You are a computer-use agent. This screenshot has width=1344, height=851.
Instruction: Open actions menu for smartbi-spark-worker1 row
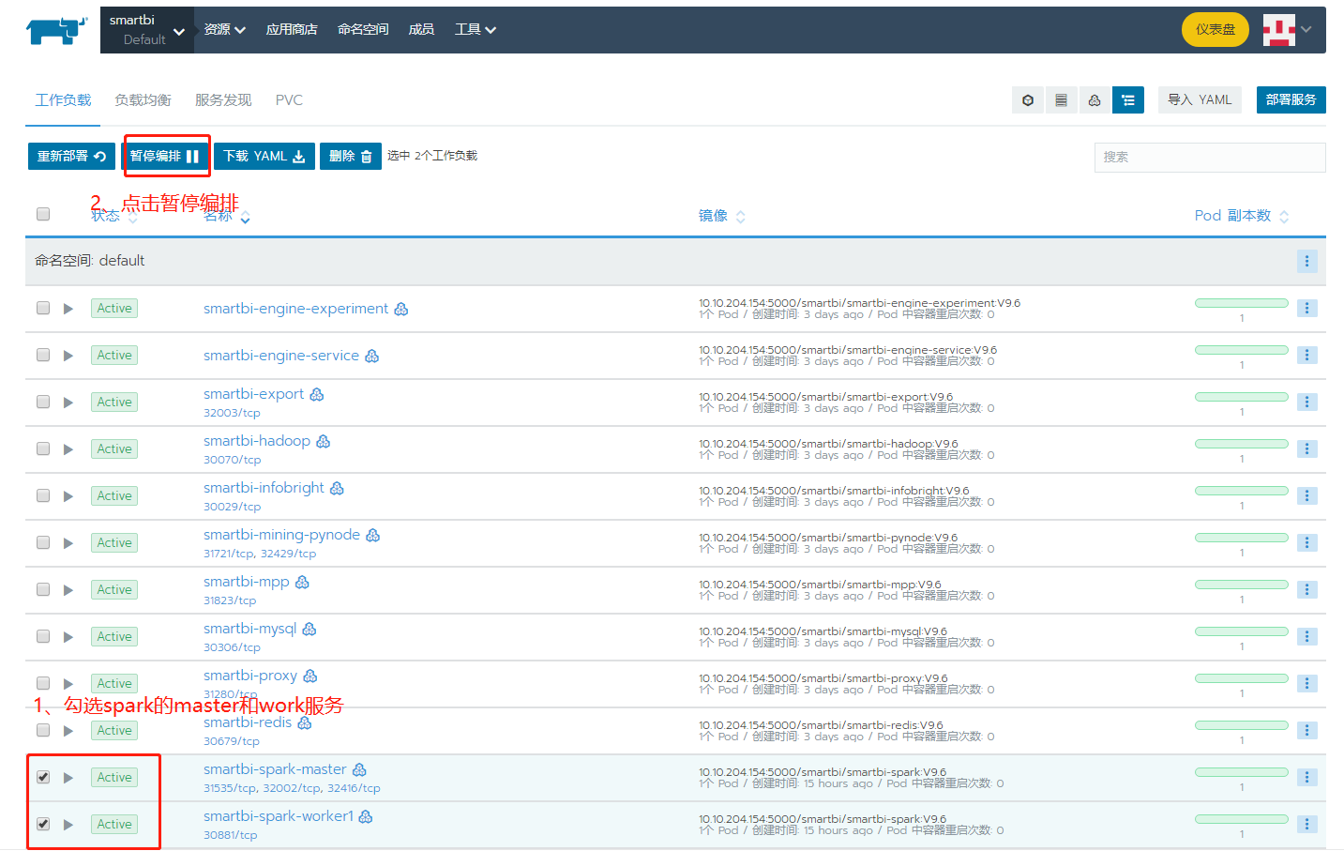pos(1306,824)
